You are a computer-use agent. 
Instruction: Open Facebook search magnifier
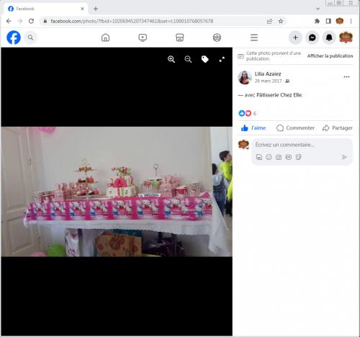30,37
